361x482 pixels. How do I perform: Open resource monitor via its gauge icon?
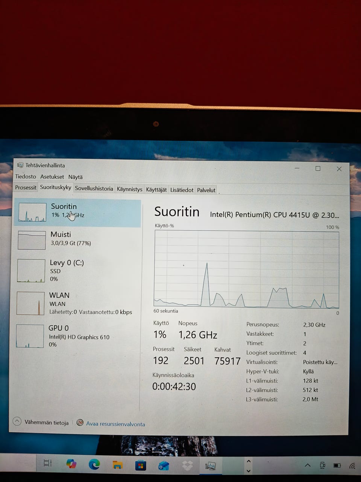pos(80,423)
